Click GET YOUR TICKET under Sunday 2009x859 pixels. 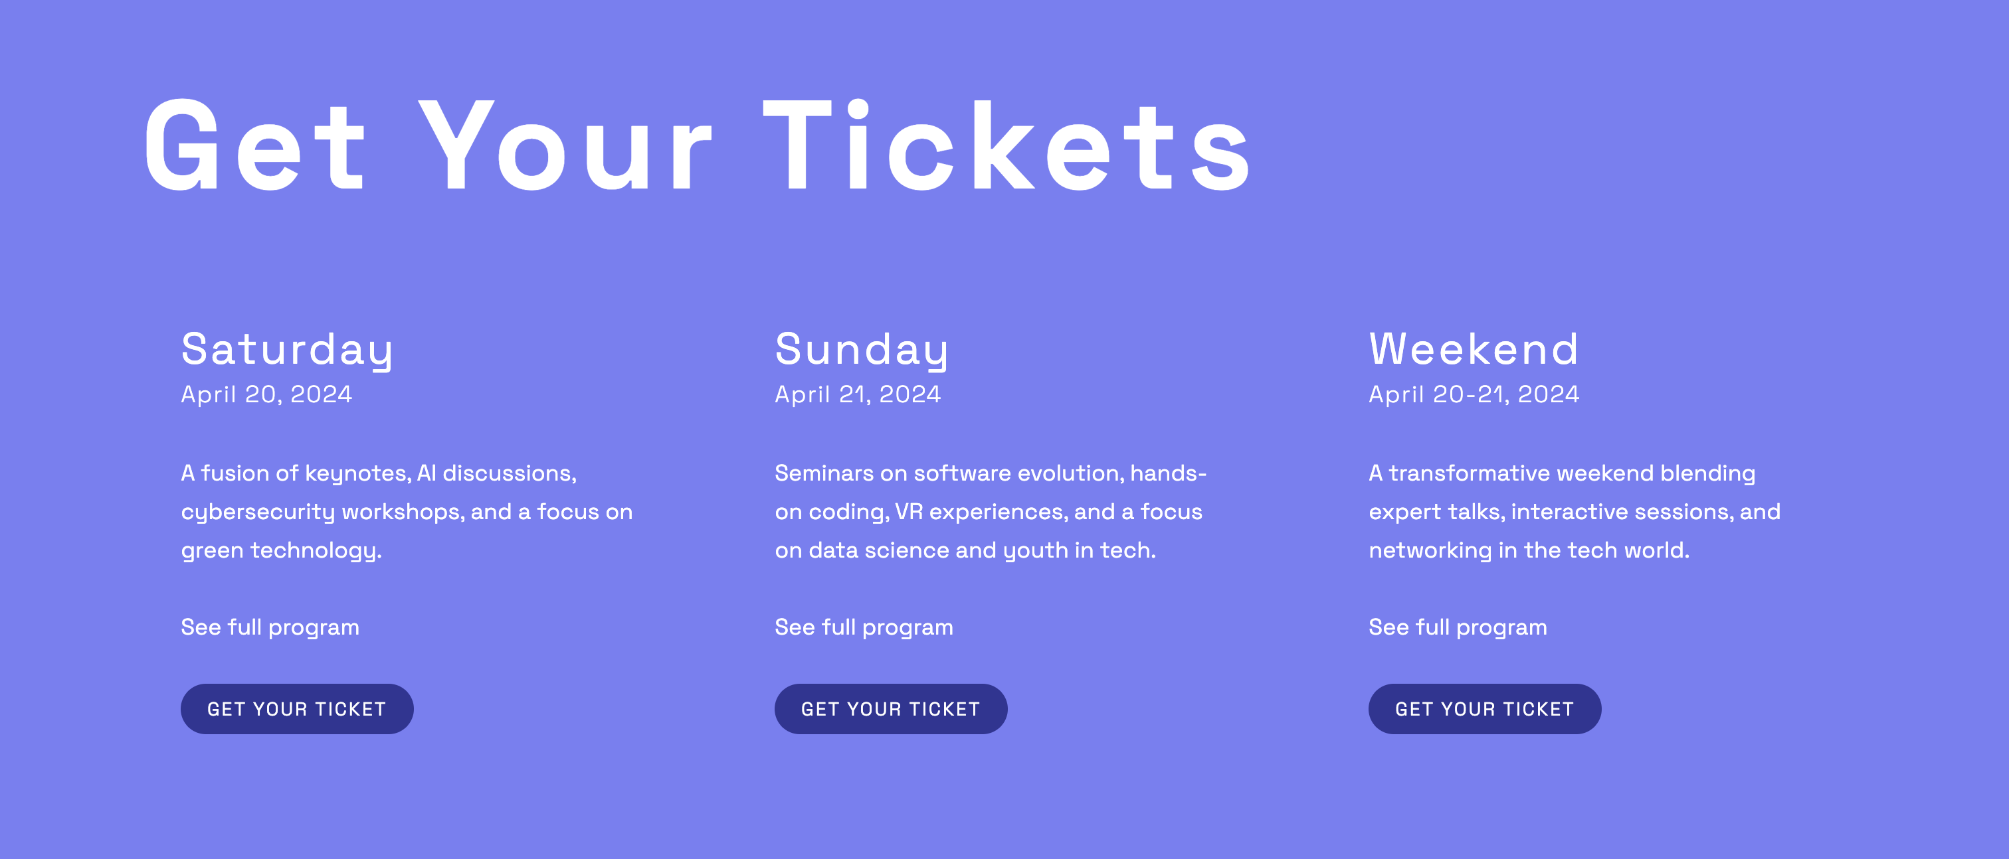[x=891, y=708]
